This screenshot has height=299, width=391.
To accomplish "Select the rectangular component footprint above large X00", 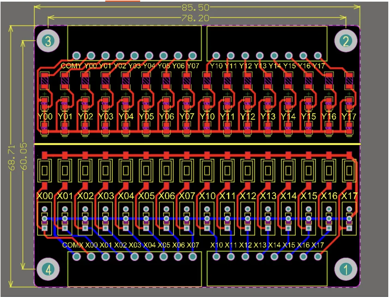I will tap(44, 170).
